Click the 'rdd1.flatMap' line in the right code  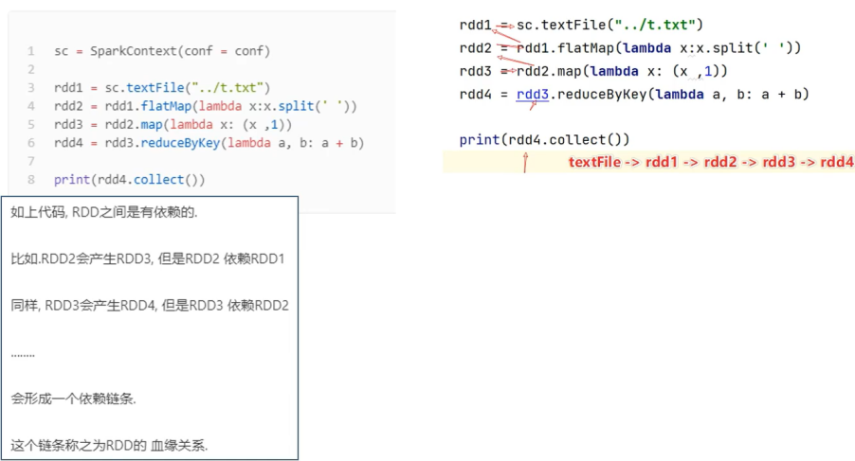pos(629,48)
